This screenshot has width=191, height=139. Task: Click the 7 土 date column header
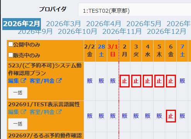point(183,51)
